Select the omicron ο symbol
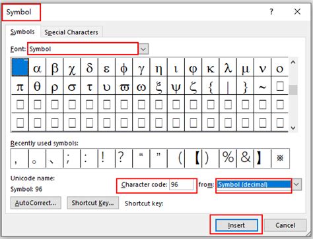Viewport: 313px width, 239px height. (x=280, y=67)
